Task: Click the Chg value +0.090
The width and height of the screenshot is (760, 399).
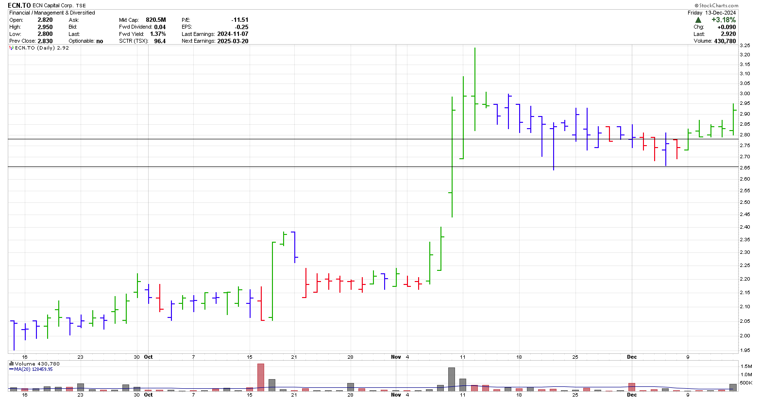Action: tap(727, 27)
